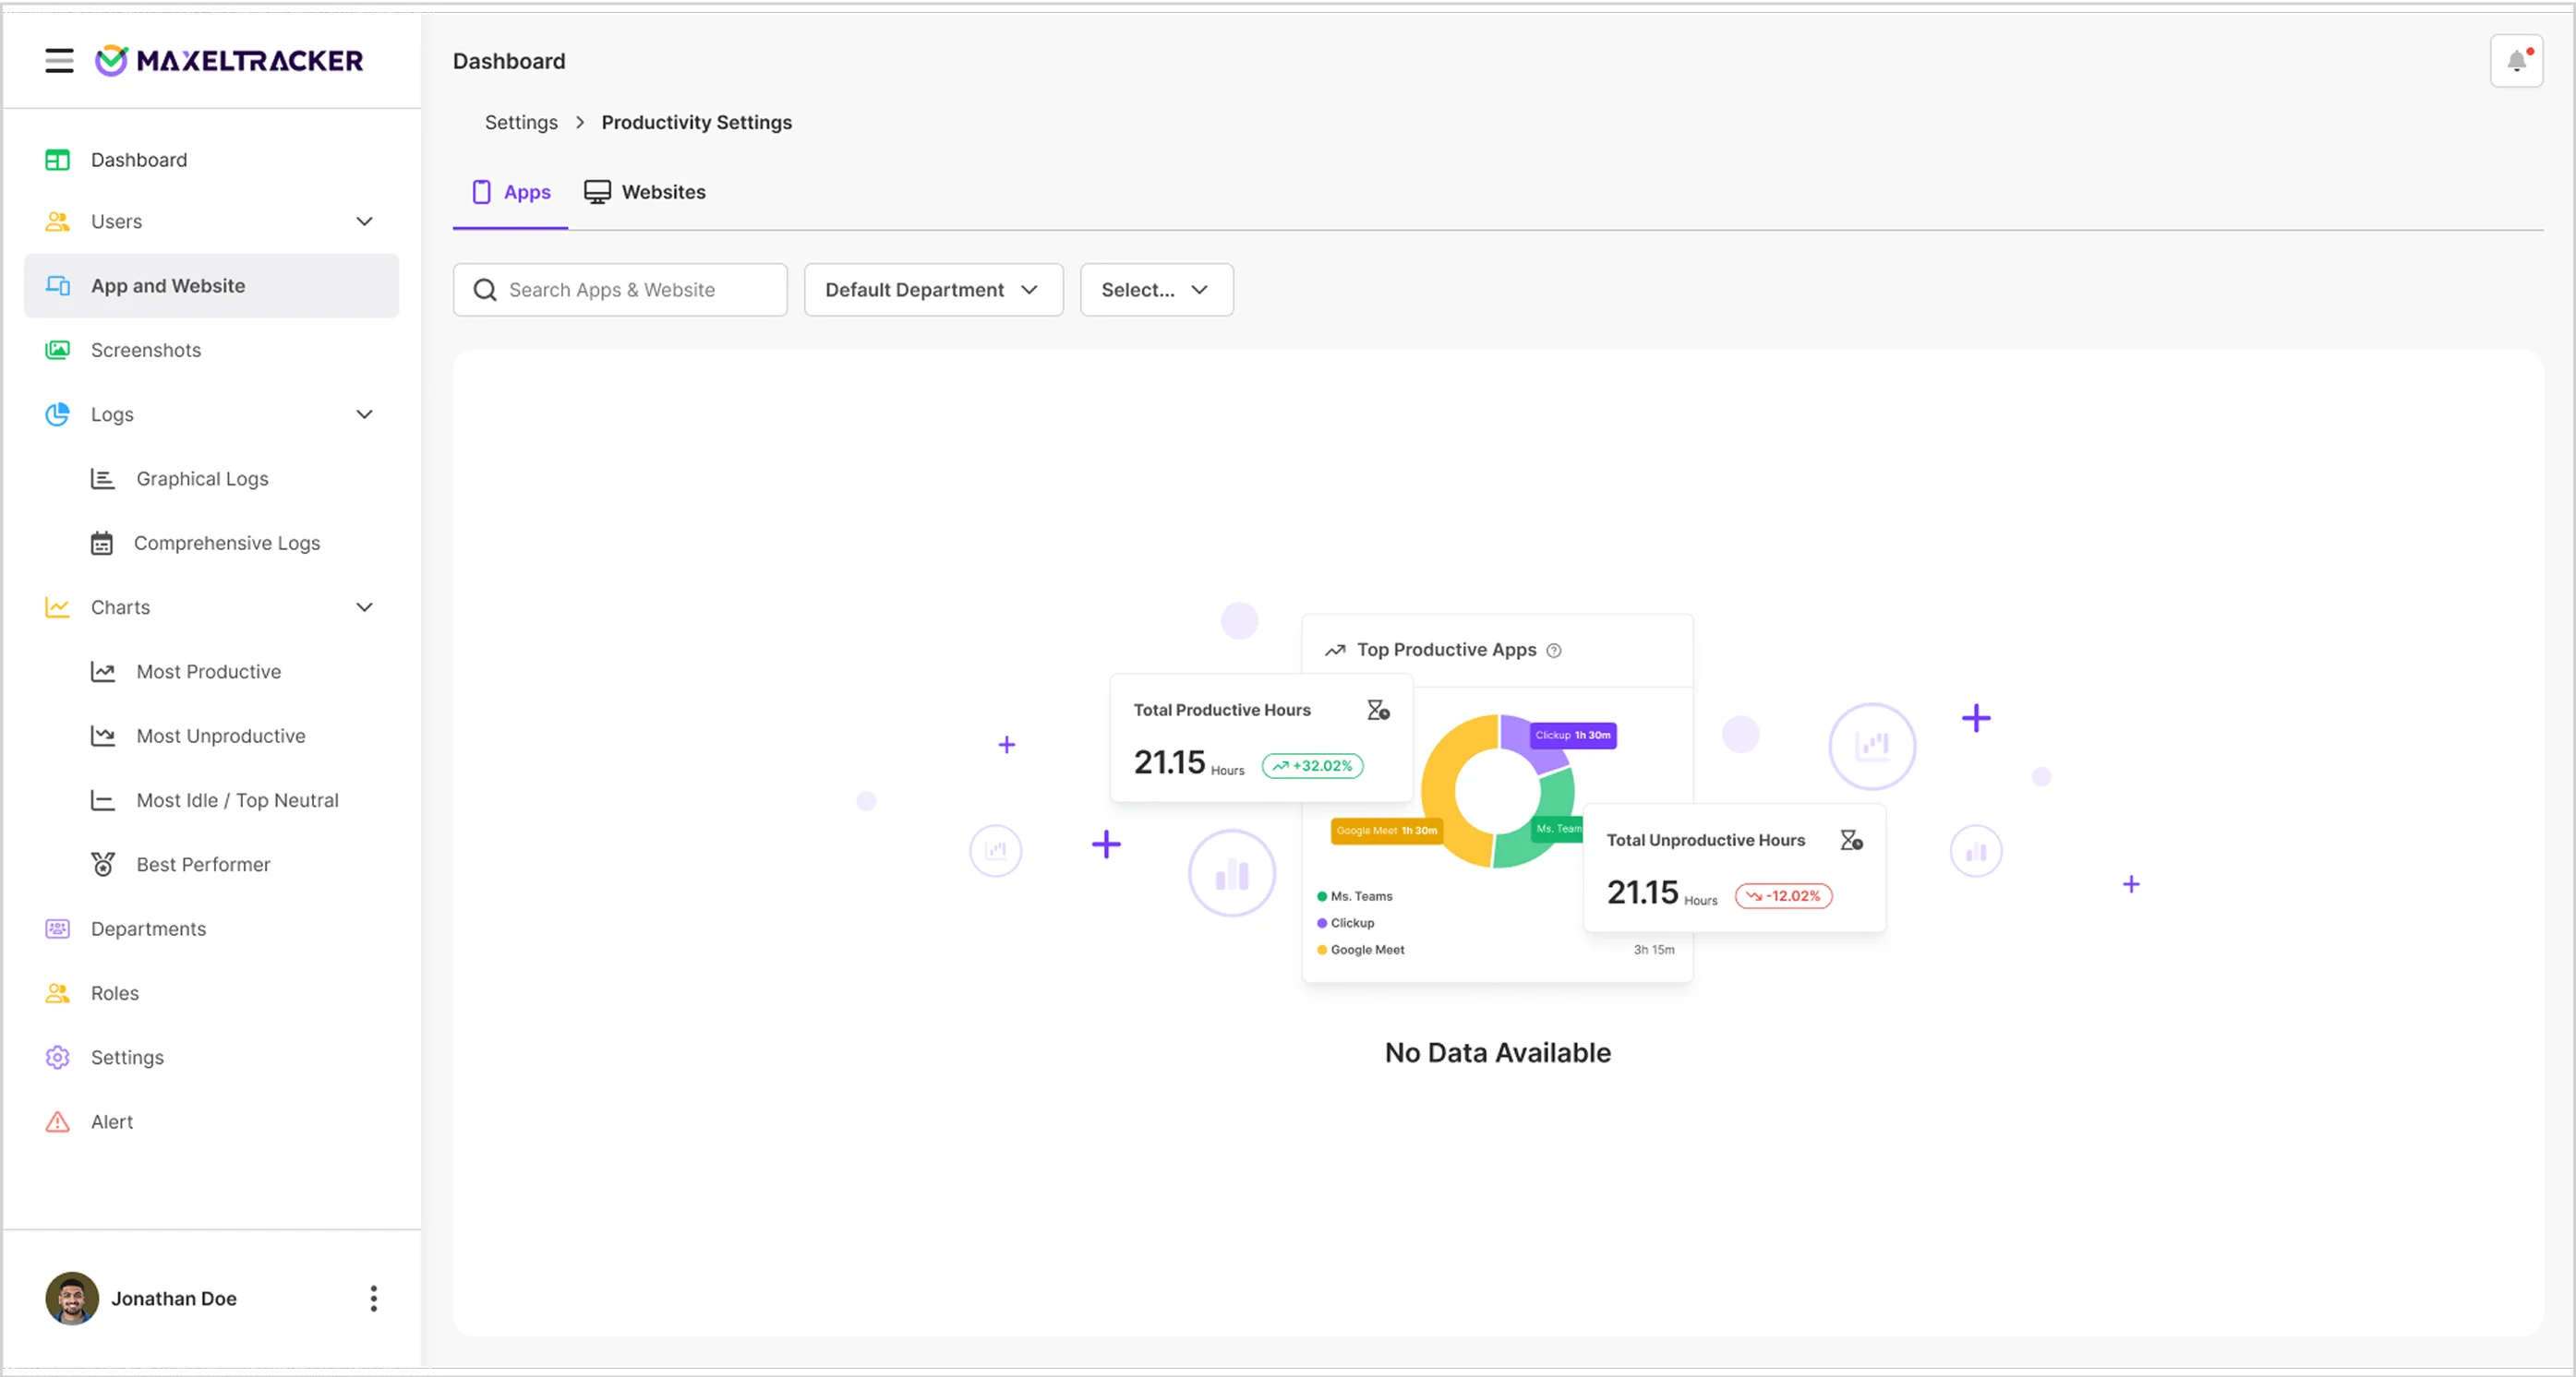
Task: Open Jonathan Doe three-dot menu
Action: click(x=373, y=1299)
